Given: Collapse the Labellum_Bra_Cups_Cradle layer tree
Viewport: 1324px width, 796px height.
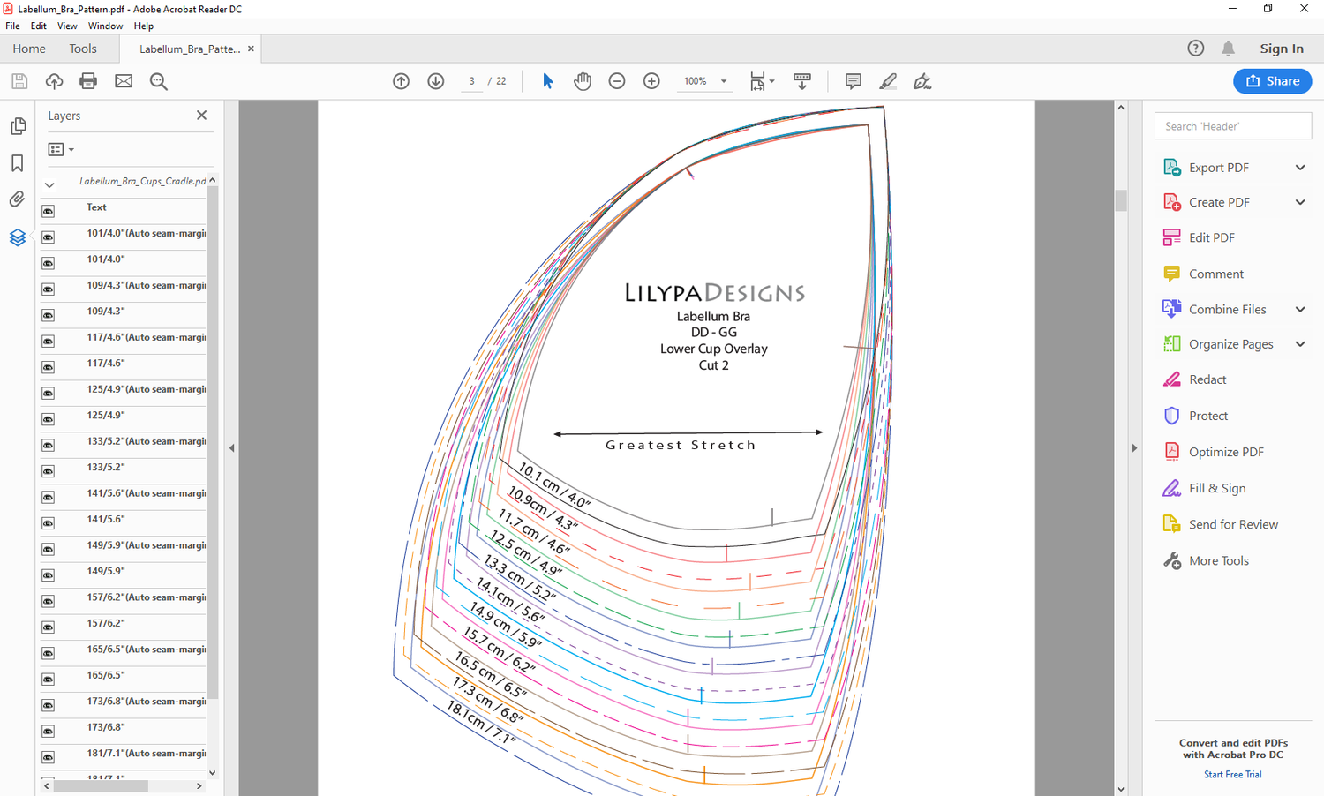Looking at the screenshot, I should click(x=49, y=184).
